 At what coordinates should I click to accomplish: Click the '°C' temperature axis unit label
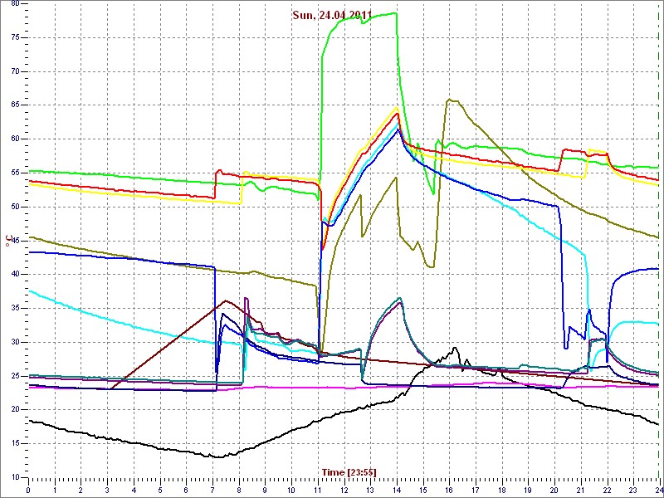[7, 242]
